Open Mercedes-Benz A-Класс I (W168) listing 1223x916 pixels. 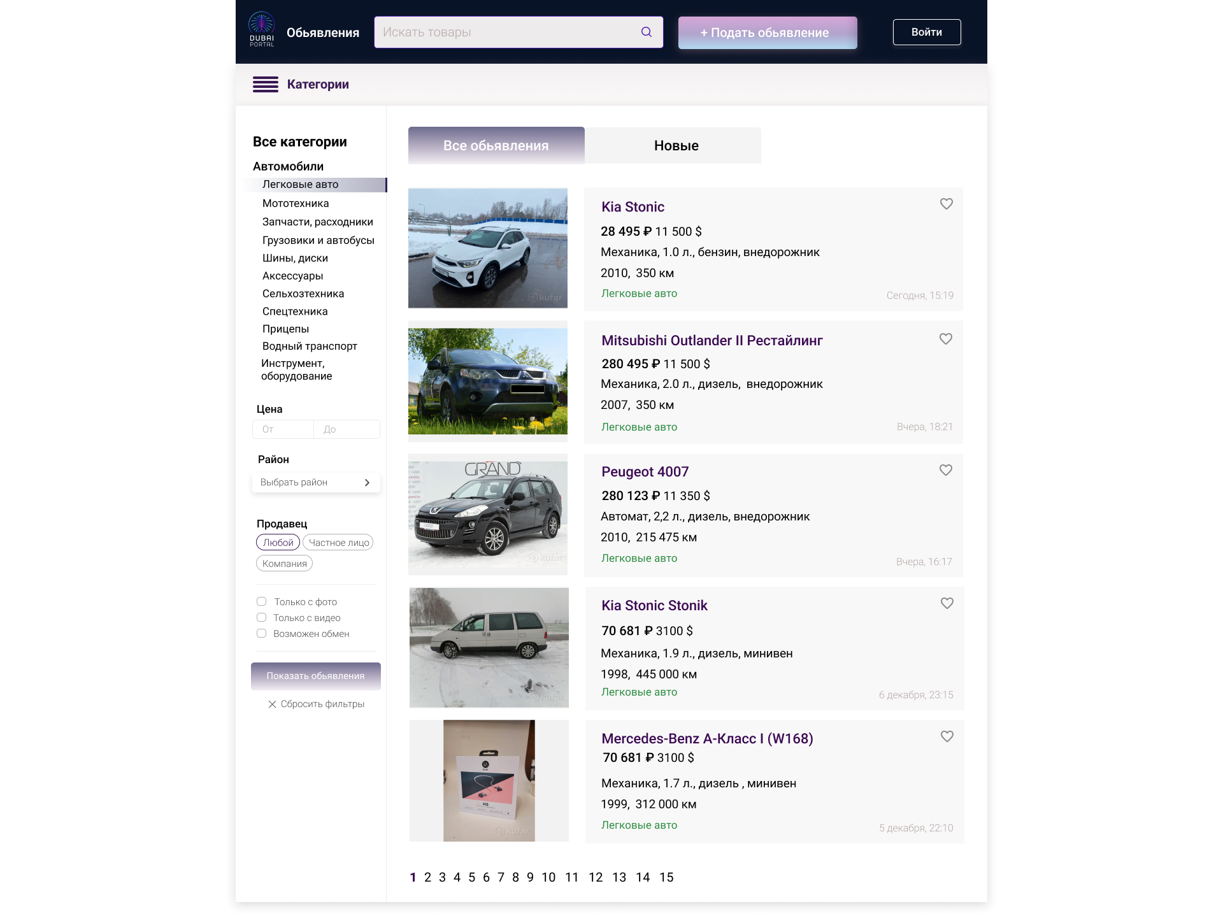pyautogui.click(x=707, y=739)
